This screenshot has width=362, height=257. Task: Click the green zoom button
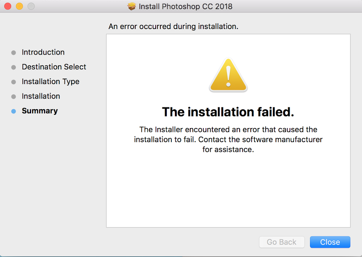tap(30, 6)
